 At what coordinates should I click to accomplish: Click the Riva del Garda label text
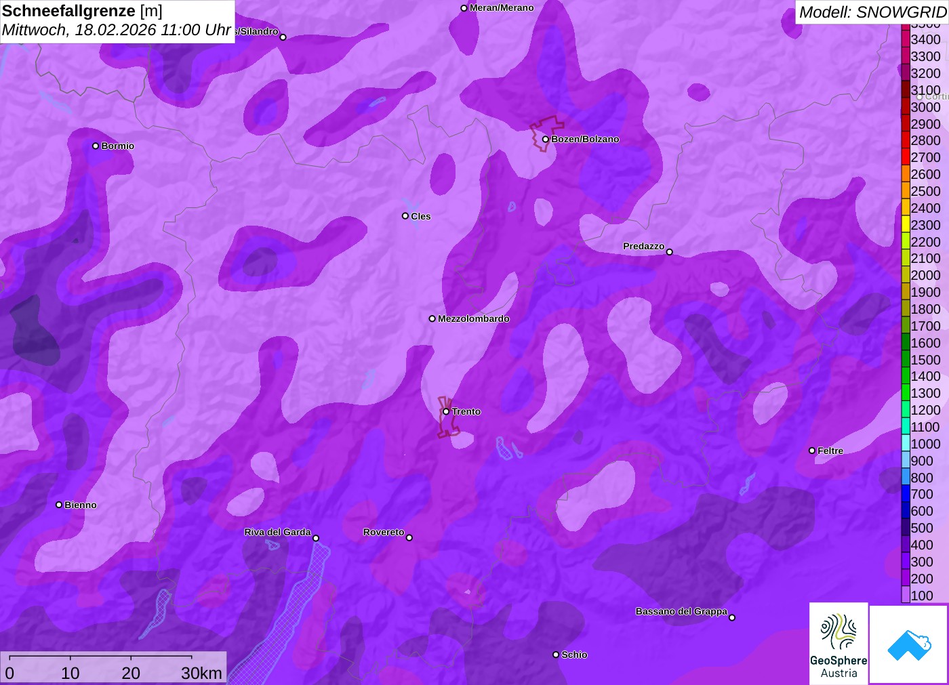coord(277,532)
